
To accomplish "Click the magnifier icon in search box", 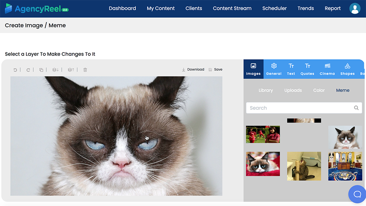I will pos(356,108).
